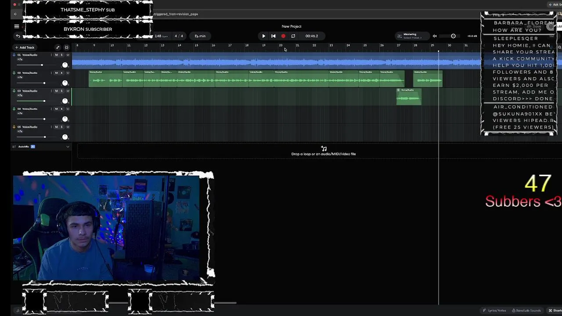Click the automation icon beside Add Track
562x316 pixels.
click(58, 47)
